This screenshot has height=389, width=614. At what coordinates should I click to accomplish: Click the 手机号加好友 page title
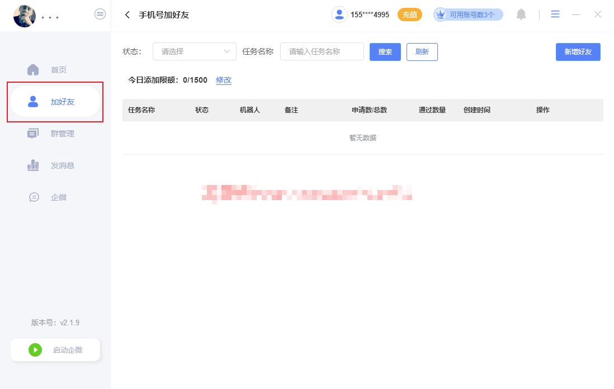point(164,15)
